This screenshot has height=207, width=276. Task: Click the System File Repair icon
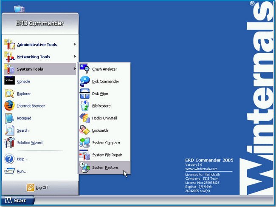coord(84,155)
